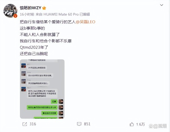
Task: Click the crown membership badge icon
Action: (x=44, y=8)
